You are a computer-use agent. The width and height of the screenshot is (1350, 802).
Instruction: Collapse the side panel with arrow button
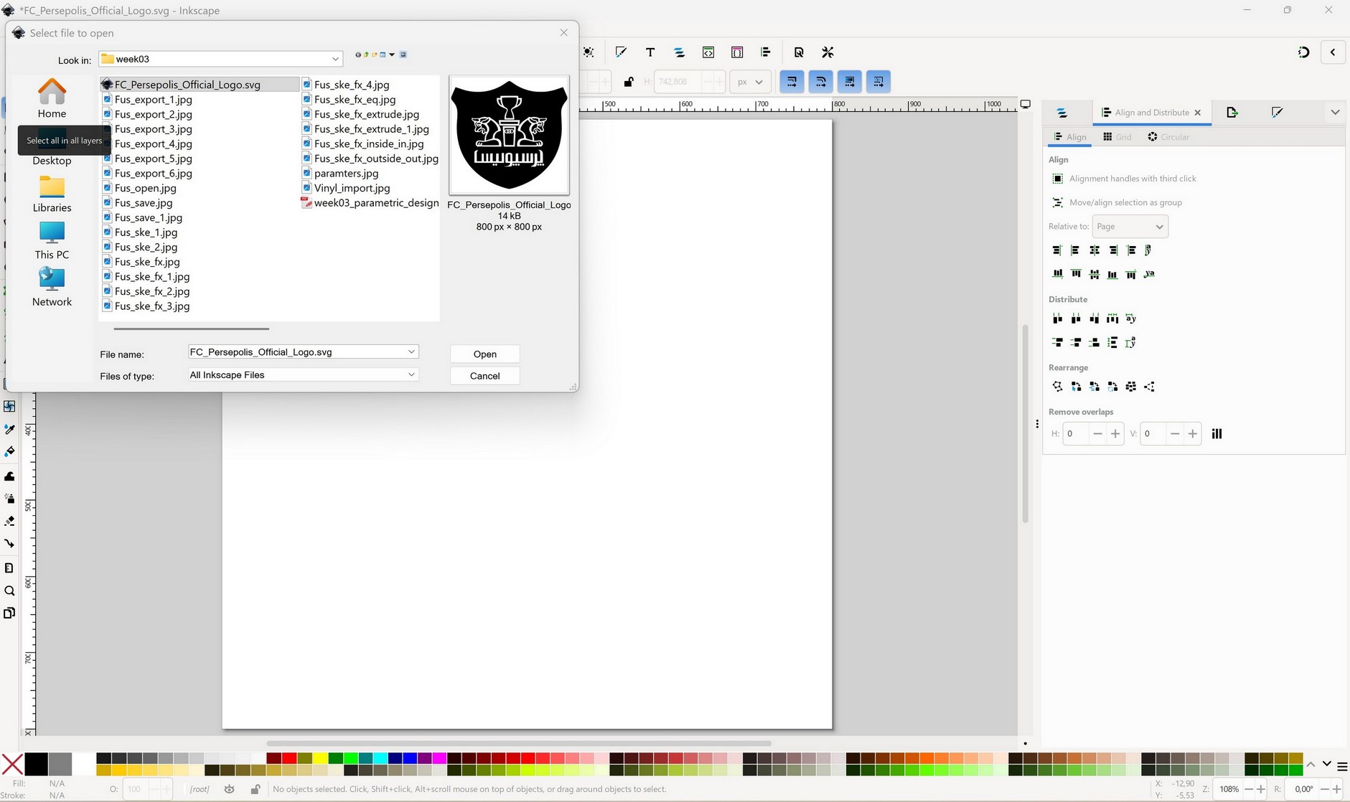[x=1333, y=52]
